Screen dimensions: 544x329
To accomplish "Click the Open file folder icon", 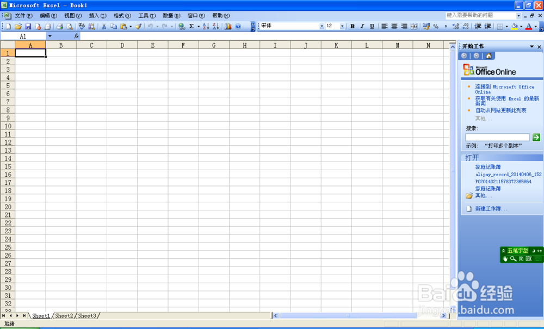I will [x=18, y=26].
